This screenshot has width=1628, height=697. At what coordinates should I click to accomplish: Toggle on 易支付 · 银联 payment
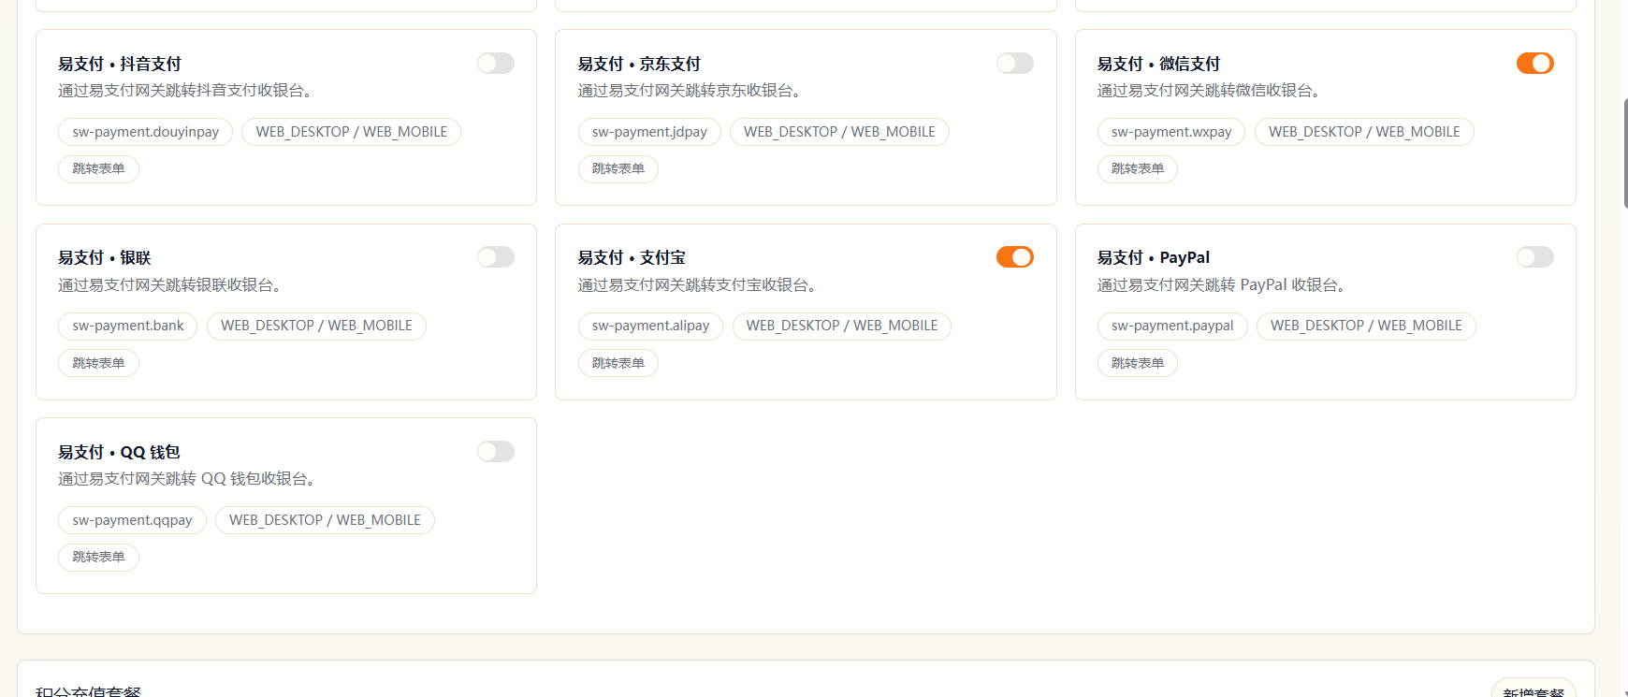click(x=496, y=256)
